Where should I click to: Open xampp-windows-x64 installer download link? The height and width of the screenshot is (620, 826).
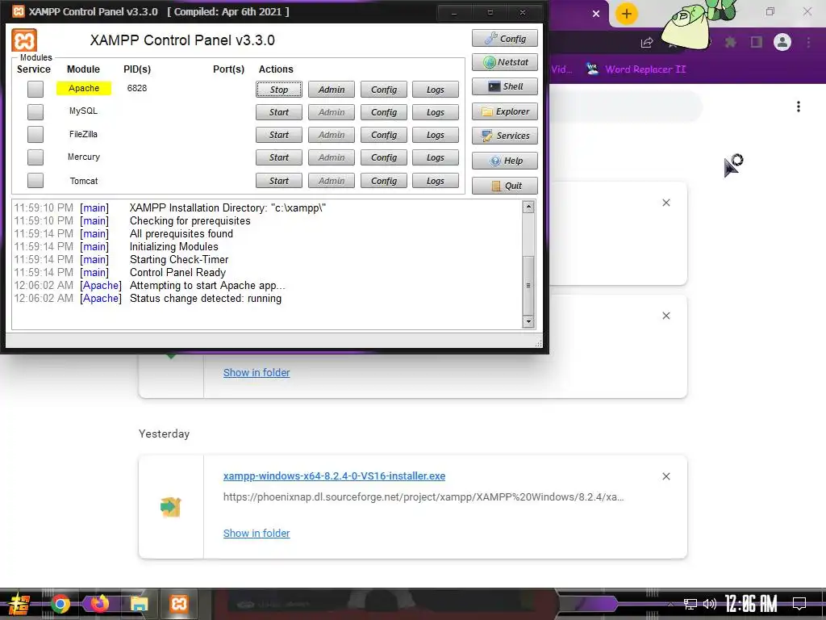click(x=334, y=475)
